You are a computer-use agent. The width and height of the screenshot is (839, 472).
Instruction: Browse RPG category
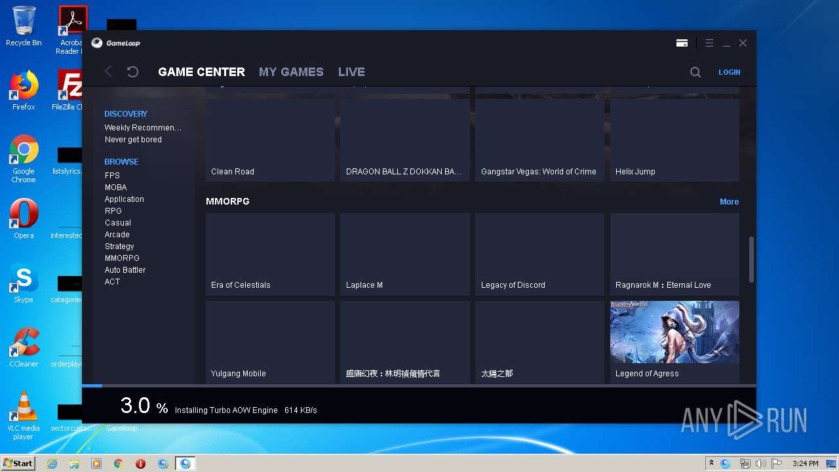[x=113, y=211]
